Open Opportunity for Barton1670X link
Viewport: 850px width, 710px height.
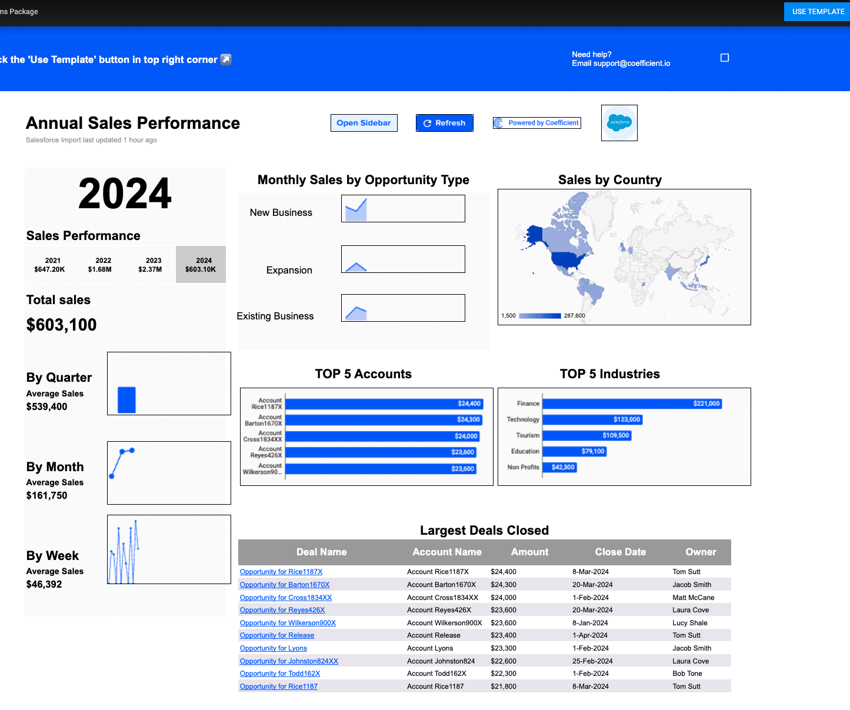[x=285, y=585]
